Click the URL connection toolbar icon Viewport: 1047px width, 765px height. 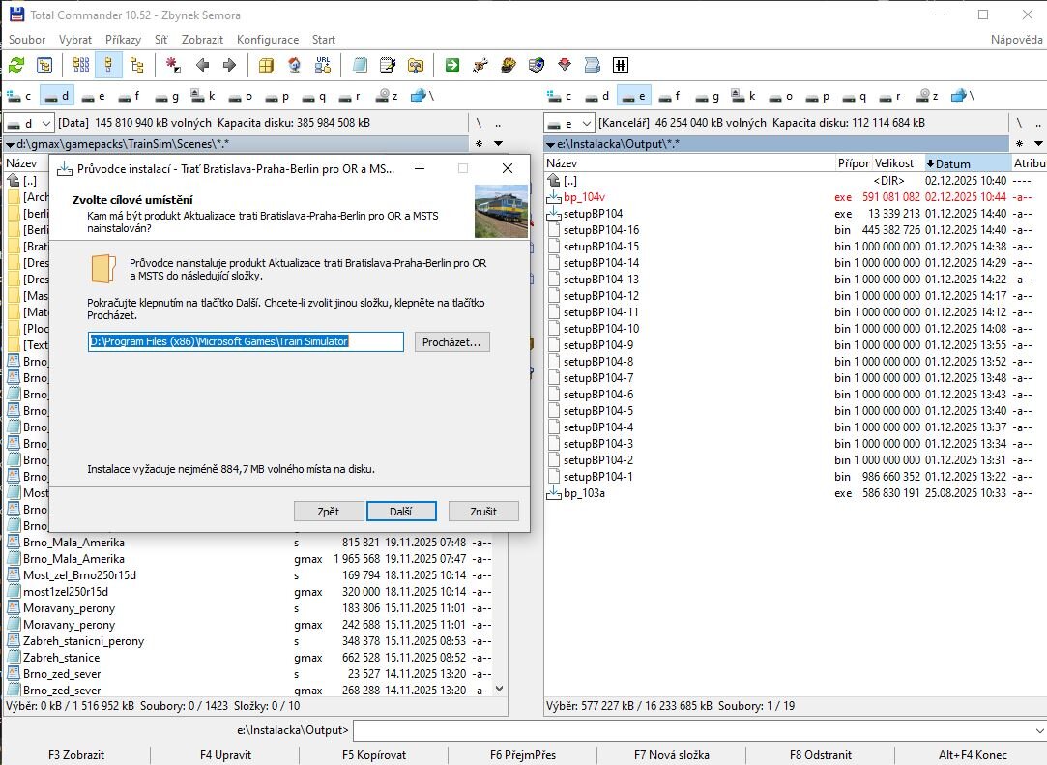[x=324, y=65]
